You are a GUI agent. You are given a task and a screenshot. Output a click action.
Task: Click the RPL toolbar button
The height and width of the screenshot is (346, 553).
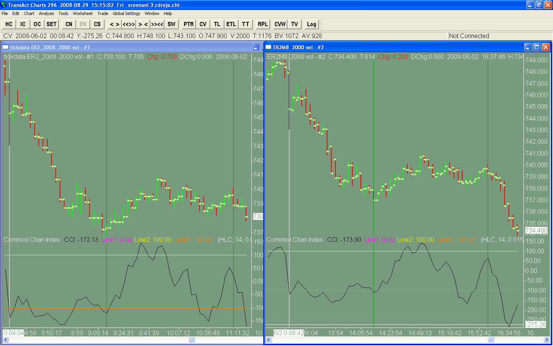coord(263,24)
